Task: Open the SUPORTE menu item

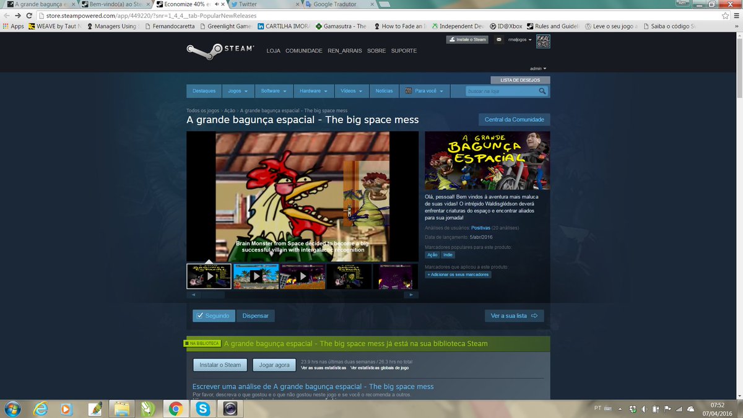Action: point(404,51)
